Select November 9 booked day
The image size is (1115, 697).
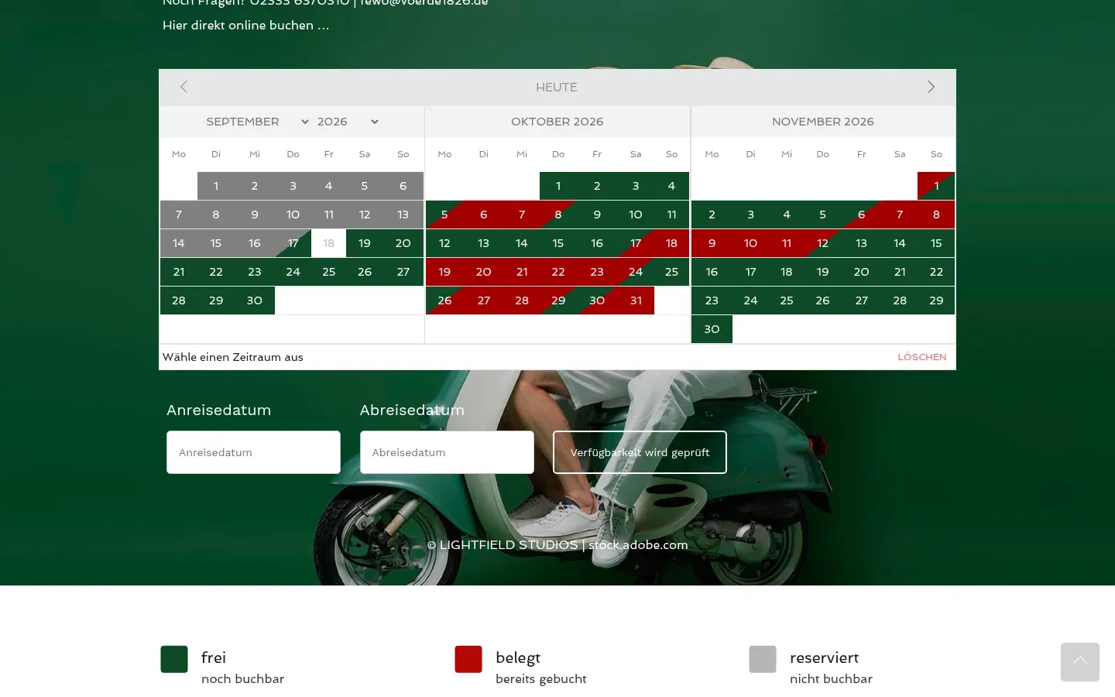(x=712, y=243)
